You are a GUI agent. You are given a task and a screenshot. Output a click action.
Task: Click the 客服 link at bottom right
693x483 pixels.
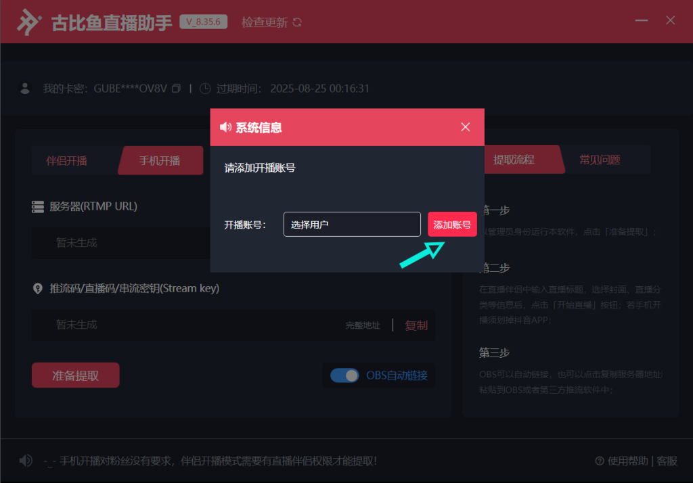click(x=667, y=461)
